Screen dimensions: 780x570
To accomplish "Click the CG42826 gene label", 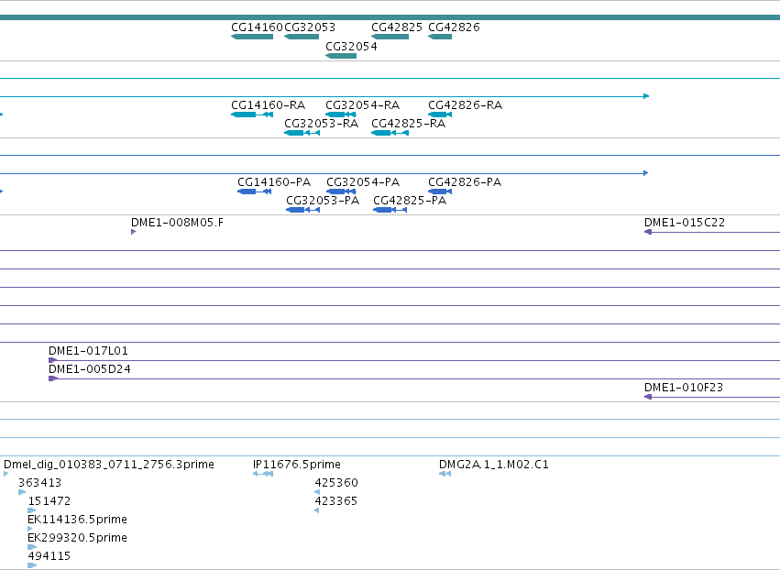I will [455, 27].
